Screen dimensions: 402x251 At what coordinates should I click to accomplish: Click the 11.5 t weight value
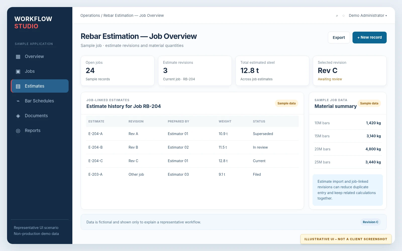[223, 147]
